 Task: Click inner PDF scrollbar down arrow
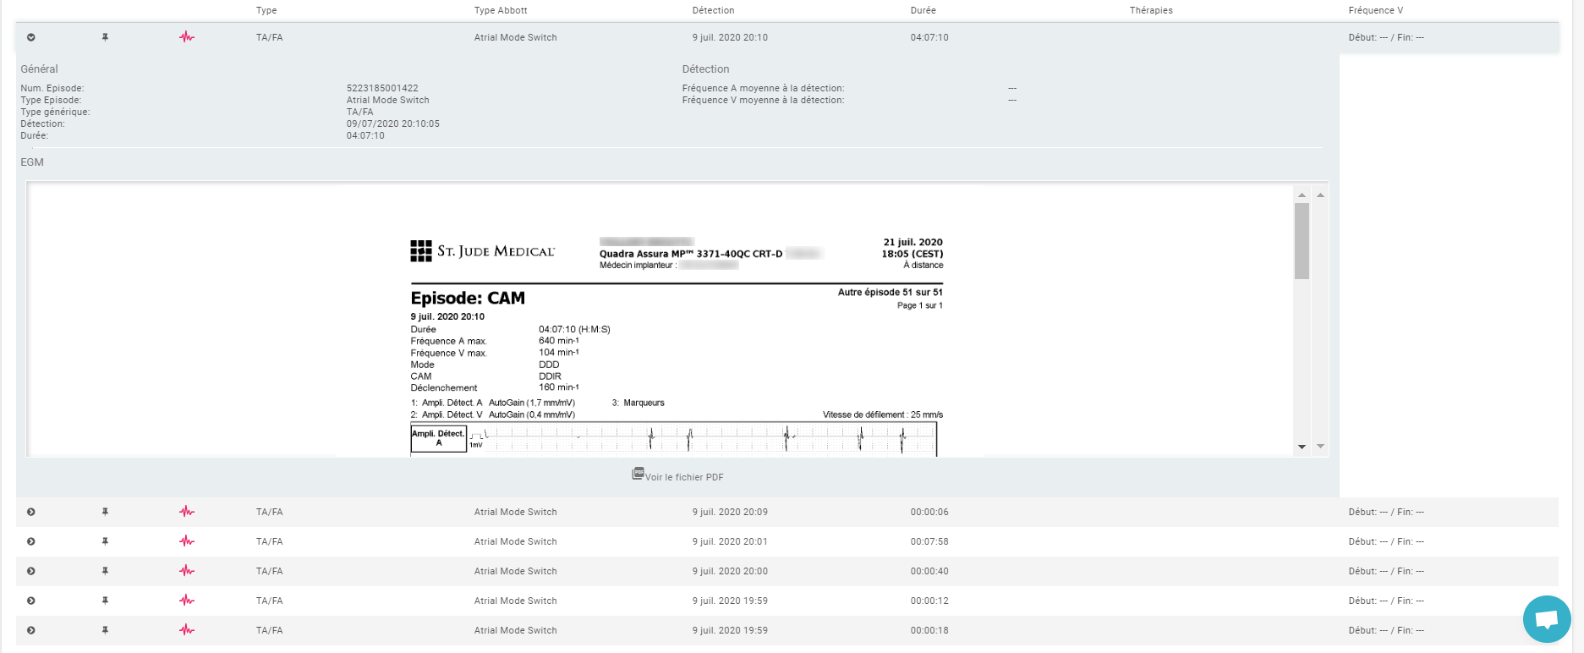[x=1302, y=447]
